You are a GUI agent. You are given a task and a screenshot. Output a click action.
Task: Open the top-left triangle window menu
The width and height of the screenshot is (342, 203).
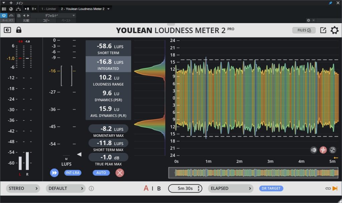pos(4,3)
